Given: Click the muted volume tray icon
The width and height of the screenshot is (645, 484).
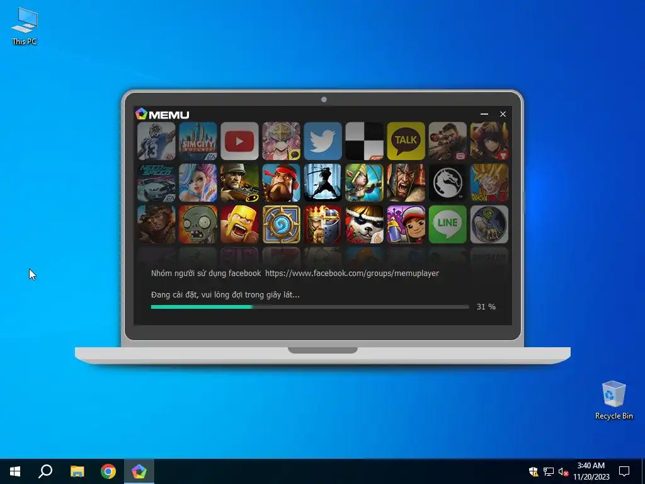Looking at the screenshot, I should pos(563,471).
